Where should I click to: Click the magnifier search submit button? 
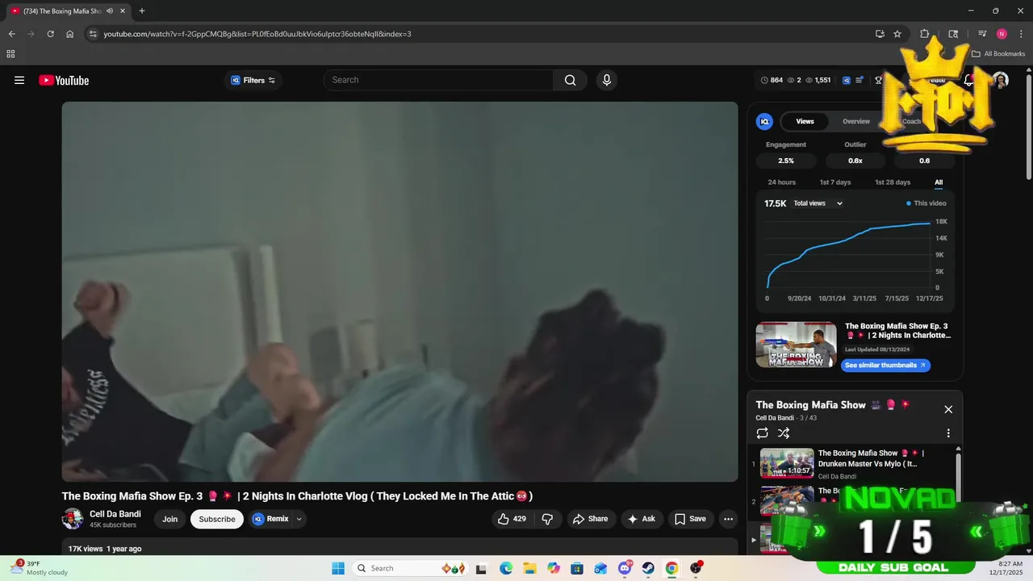(571, 80)
